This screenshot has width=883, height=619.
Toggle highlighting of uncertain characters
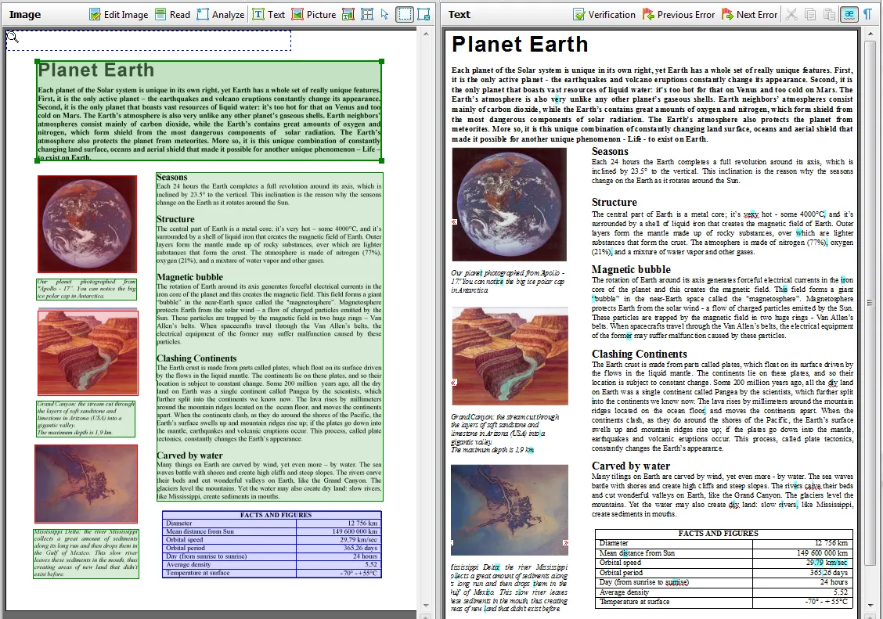pyautogui.click(x=849, y=15)
